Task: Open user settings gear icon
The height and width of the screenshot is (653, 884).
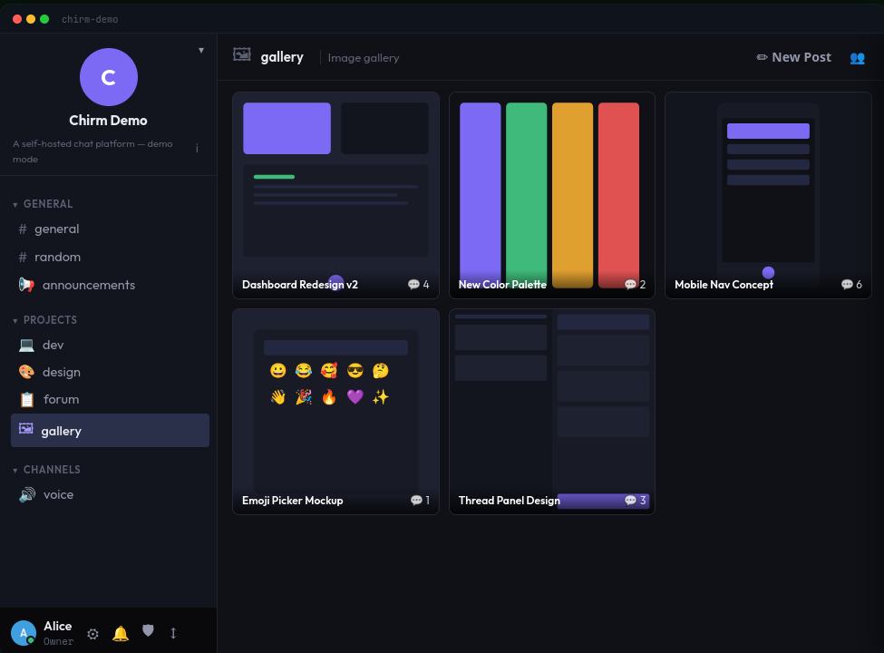Action: click(x=92, y=634)
